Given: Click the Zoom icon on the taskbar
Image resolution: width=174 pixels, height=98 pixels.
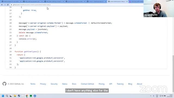Looking at the screenshot, I should coord(35,96).
